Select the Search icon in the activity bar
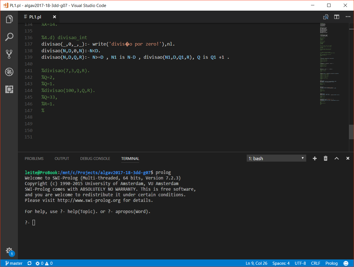Viewport: 354px width, 267px height. coord(9,37)
